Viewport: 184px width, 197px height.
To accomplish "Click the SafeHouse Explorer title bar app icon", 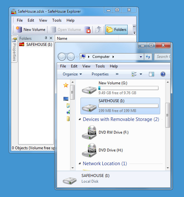I will click(x=14, y=11).
